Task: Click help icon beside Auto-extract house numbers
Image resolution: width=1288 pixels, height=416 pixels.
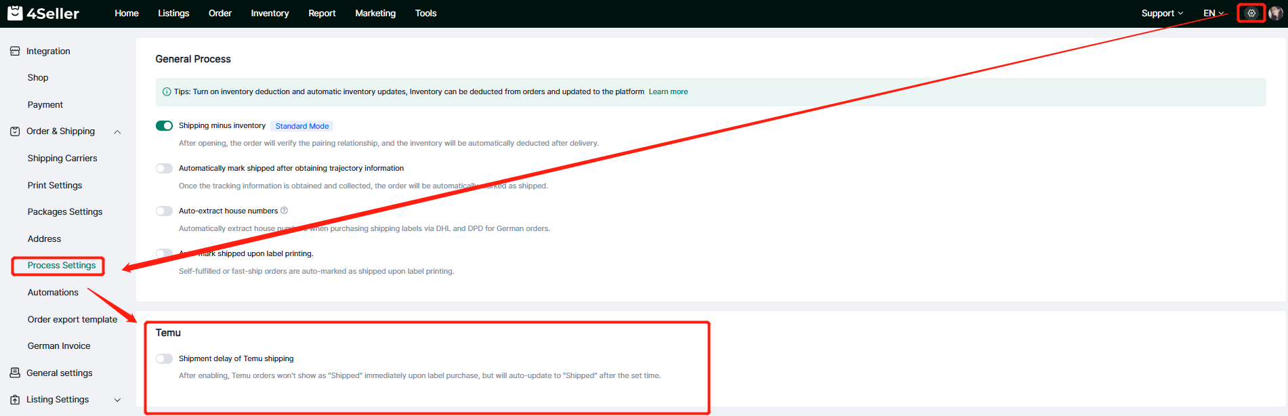Action: click(284, 211)
